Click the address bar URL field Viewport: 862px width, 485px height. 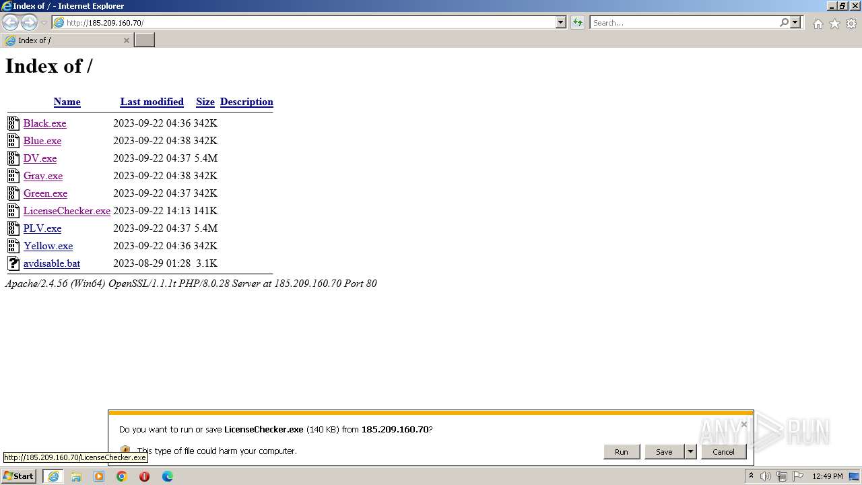[x=304, y=22]
